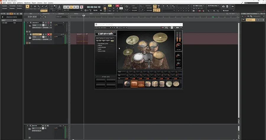Click the Screenshot camera icon in toolbar
266x140 pixels.
[x=223, y=7]
